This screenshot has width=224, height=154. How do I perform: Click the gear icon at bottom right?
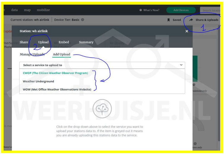(x=195, y=144)
